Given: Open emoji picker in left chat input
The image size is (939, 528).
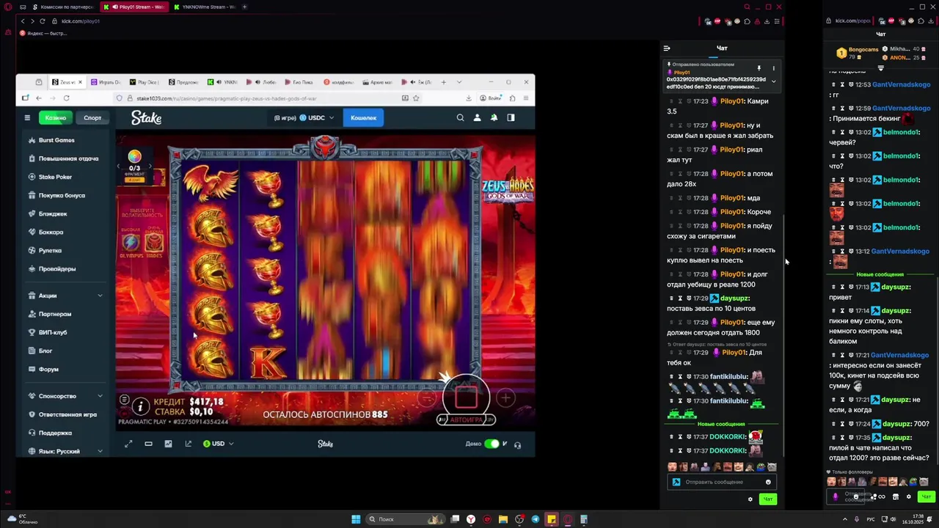Looking at the screenshot, I should click(768, 482).
